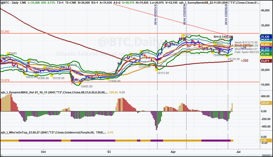This screenshot has width=273, height=157.
Task: Click the 18130.00 pivot low label
Action: [58, 78]
